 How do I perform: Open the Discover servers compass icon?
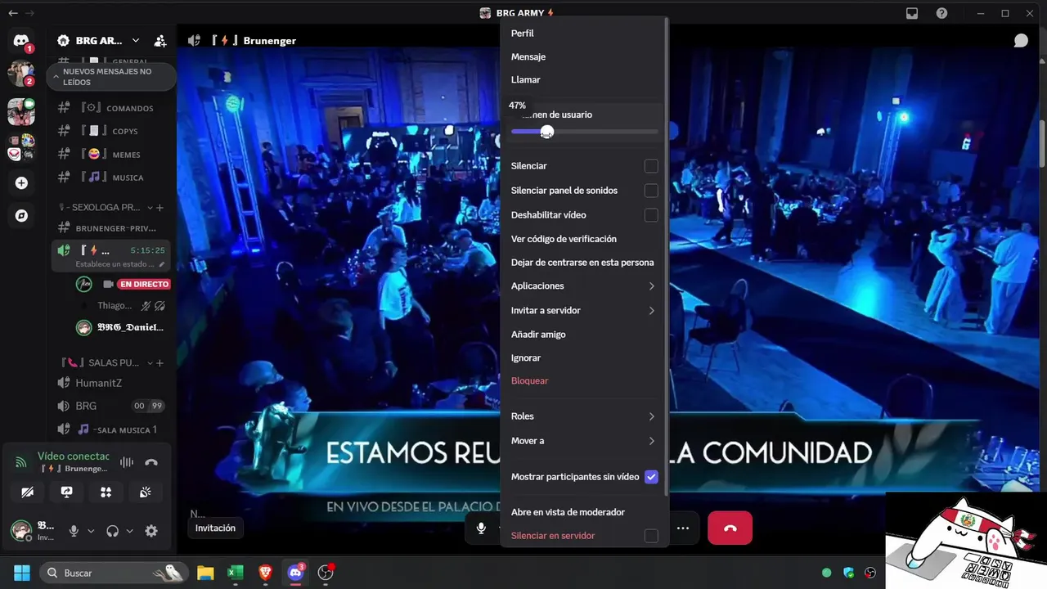(21, 216)
